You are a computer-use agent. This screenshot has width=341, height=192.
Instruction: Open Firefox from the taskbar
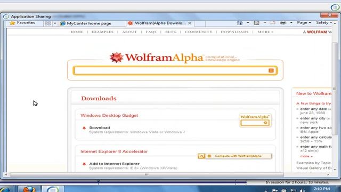point(29,189)
